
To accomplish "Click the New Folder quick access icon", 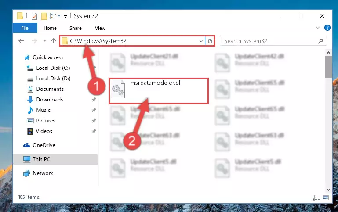I will (x=44, y=16).
